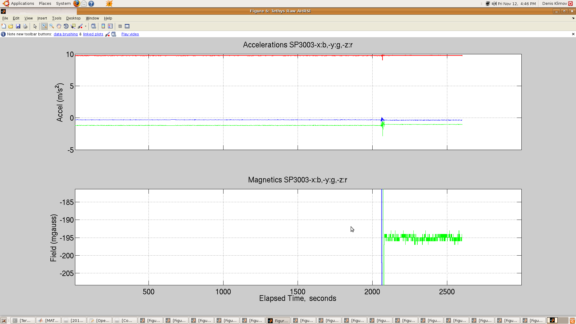This screenshot has width=576, height=324.
Task: Toggle the Zoom In tool
Action: 44,26
